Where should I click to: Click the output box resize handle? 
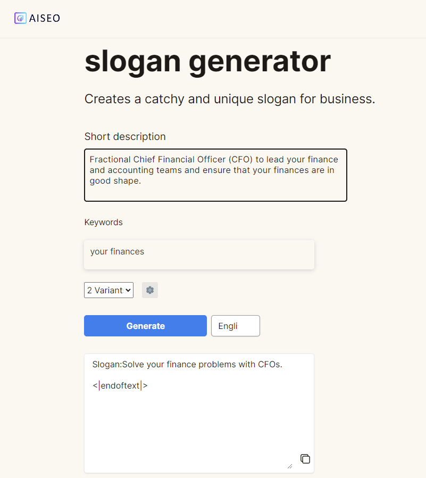coord(289,466)
